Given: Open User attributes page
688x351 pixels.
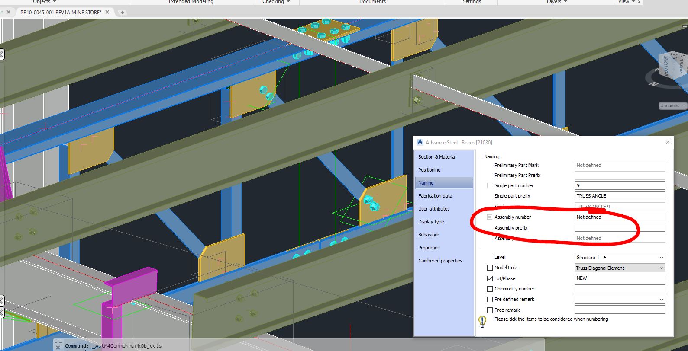Looking at the screenshot, I should click(444, 209).
